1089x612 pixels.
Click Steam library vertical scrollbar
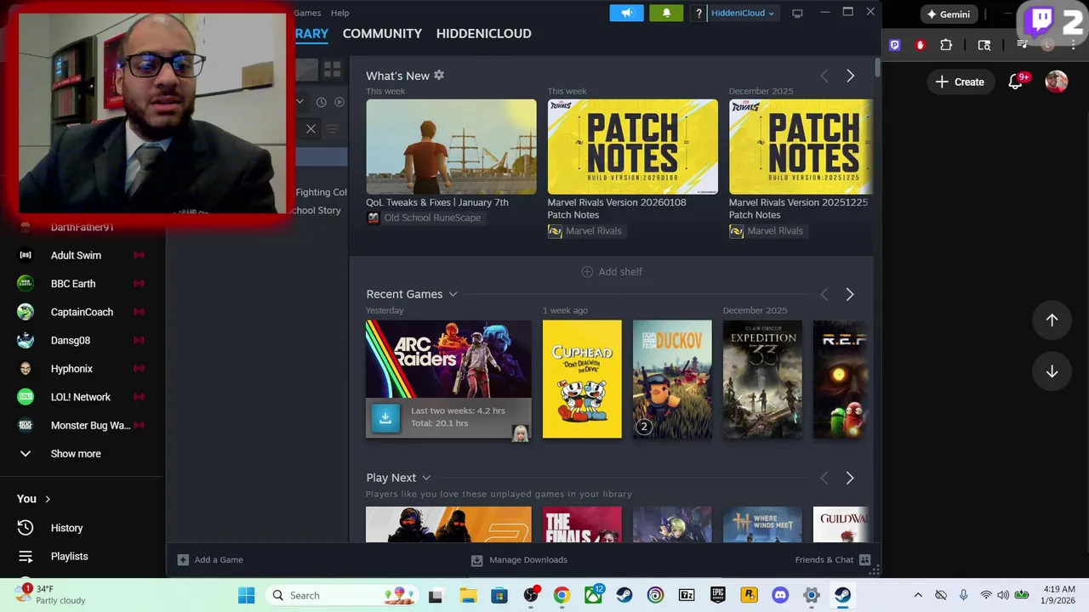tap(876, 66)
